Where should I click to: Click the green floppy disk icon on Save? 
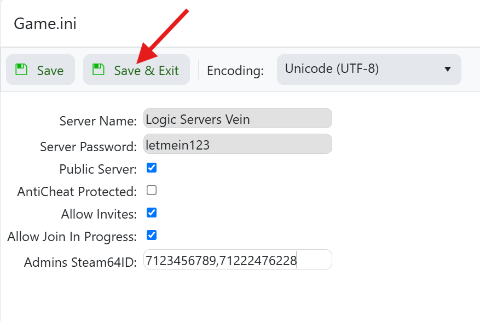click(x=21, y=70)
